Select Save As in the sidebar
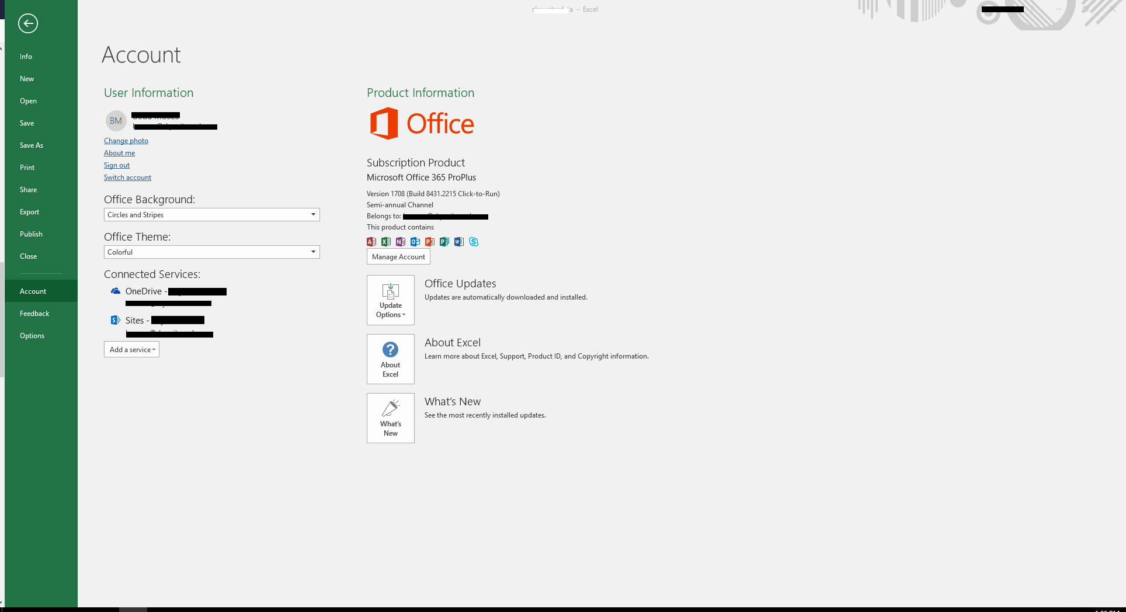 tap(41, 145)
